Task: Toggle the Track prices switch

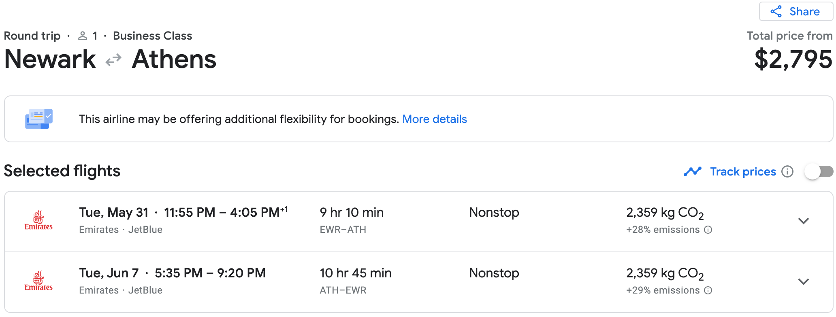Action: coord(819,171)
